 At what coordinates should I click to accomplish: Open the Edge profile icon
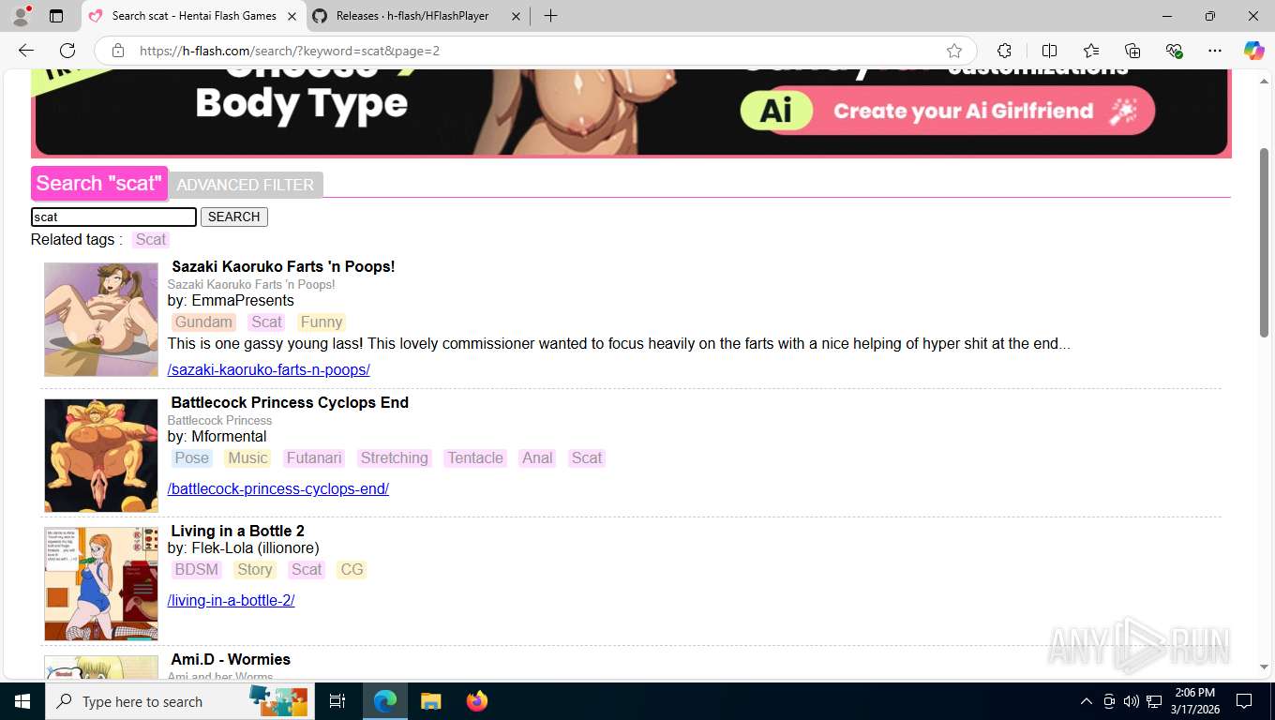tap(21, 16)
